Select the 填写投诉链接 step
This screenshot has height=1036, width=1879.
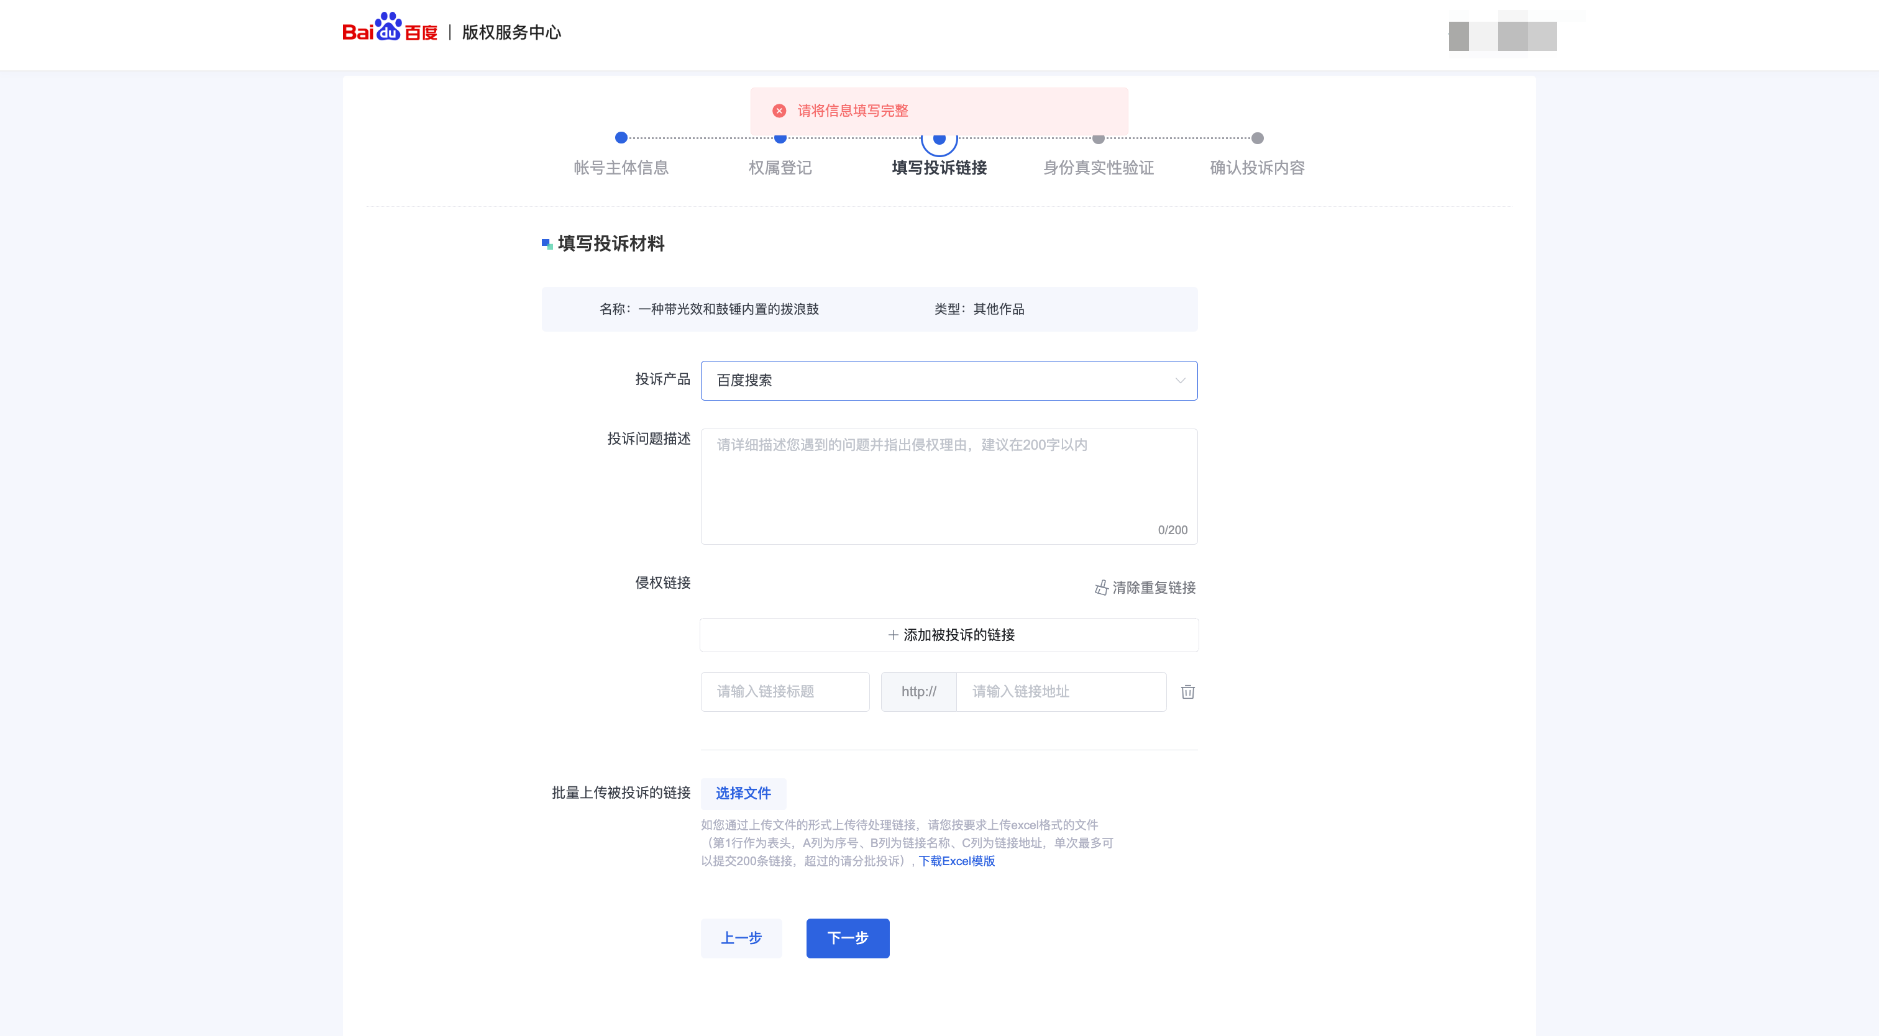(939, 168)
